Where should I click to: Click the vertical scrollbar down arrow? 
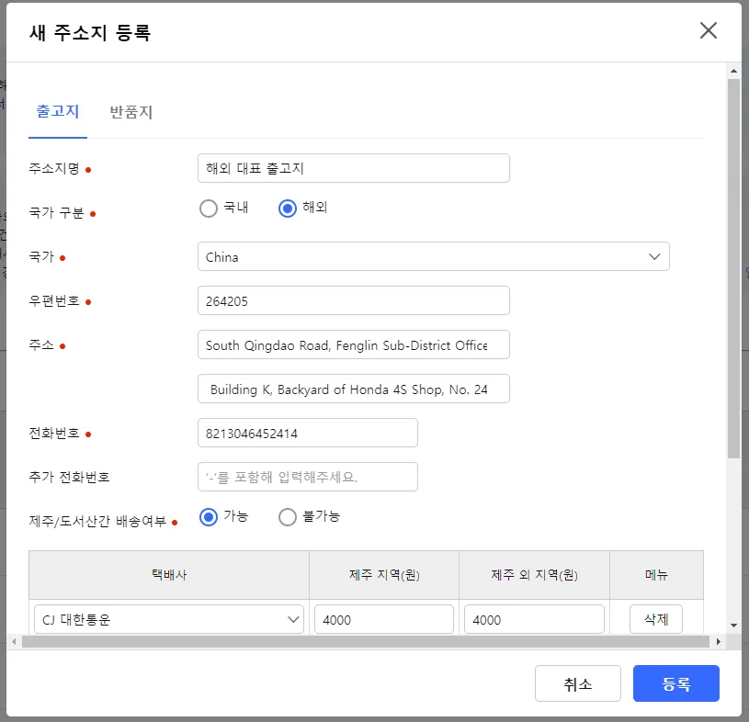pos(732,625)
